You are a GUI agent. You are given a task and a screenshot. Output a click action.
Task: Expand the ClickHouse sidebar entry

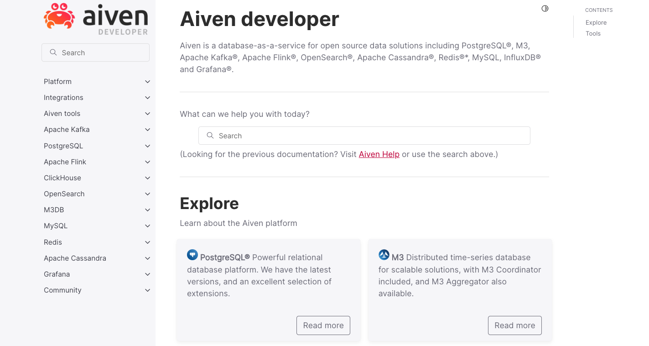click(x=147, y=178)
